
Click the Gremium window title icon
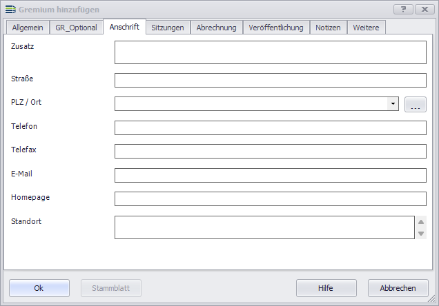(x=10, y=10)
